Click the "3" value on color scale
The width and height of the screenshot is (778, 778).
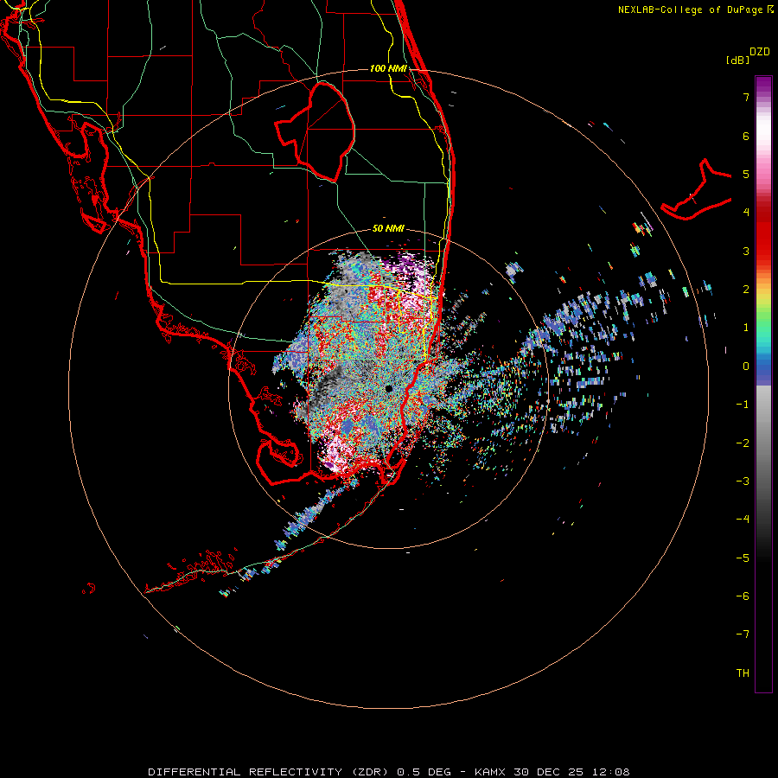746,251
